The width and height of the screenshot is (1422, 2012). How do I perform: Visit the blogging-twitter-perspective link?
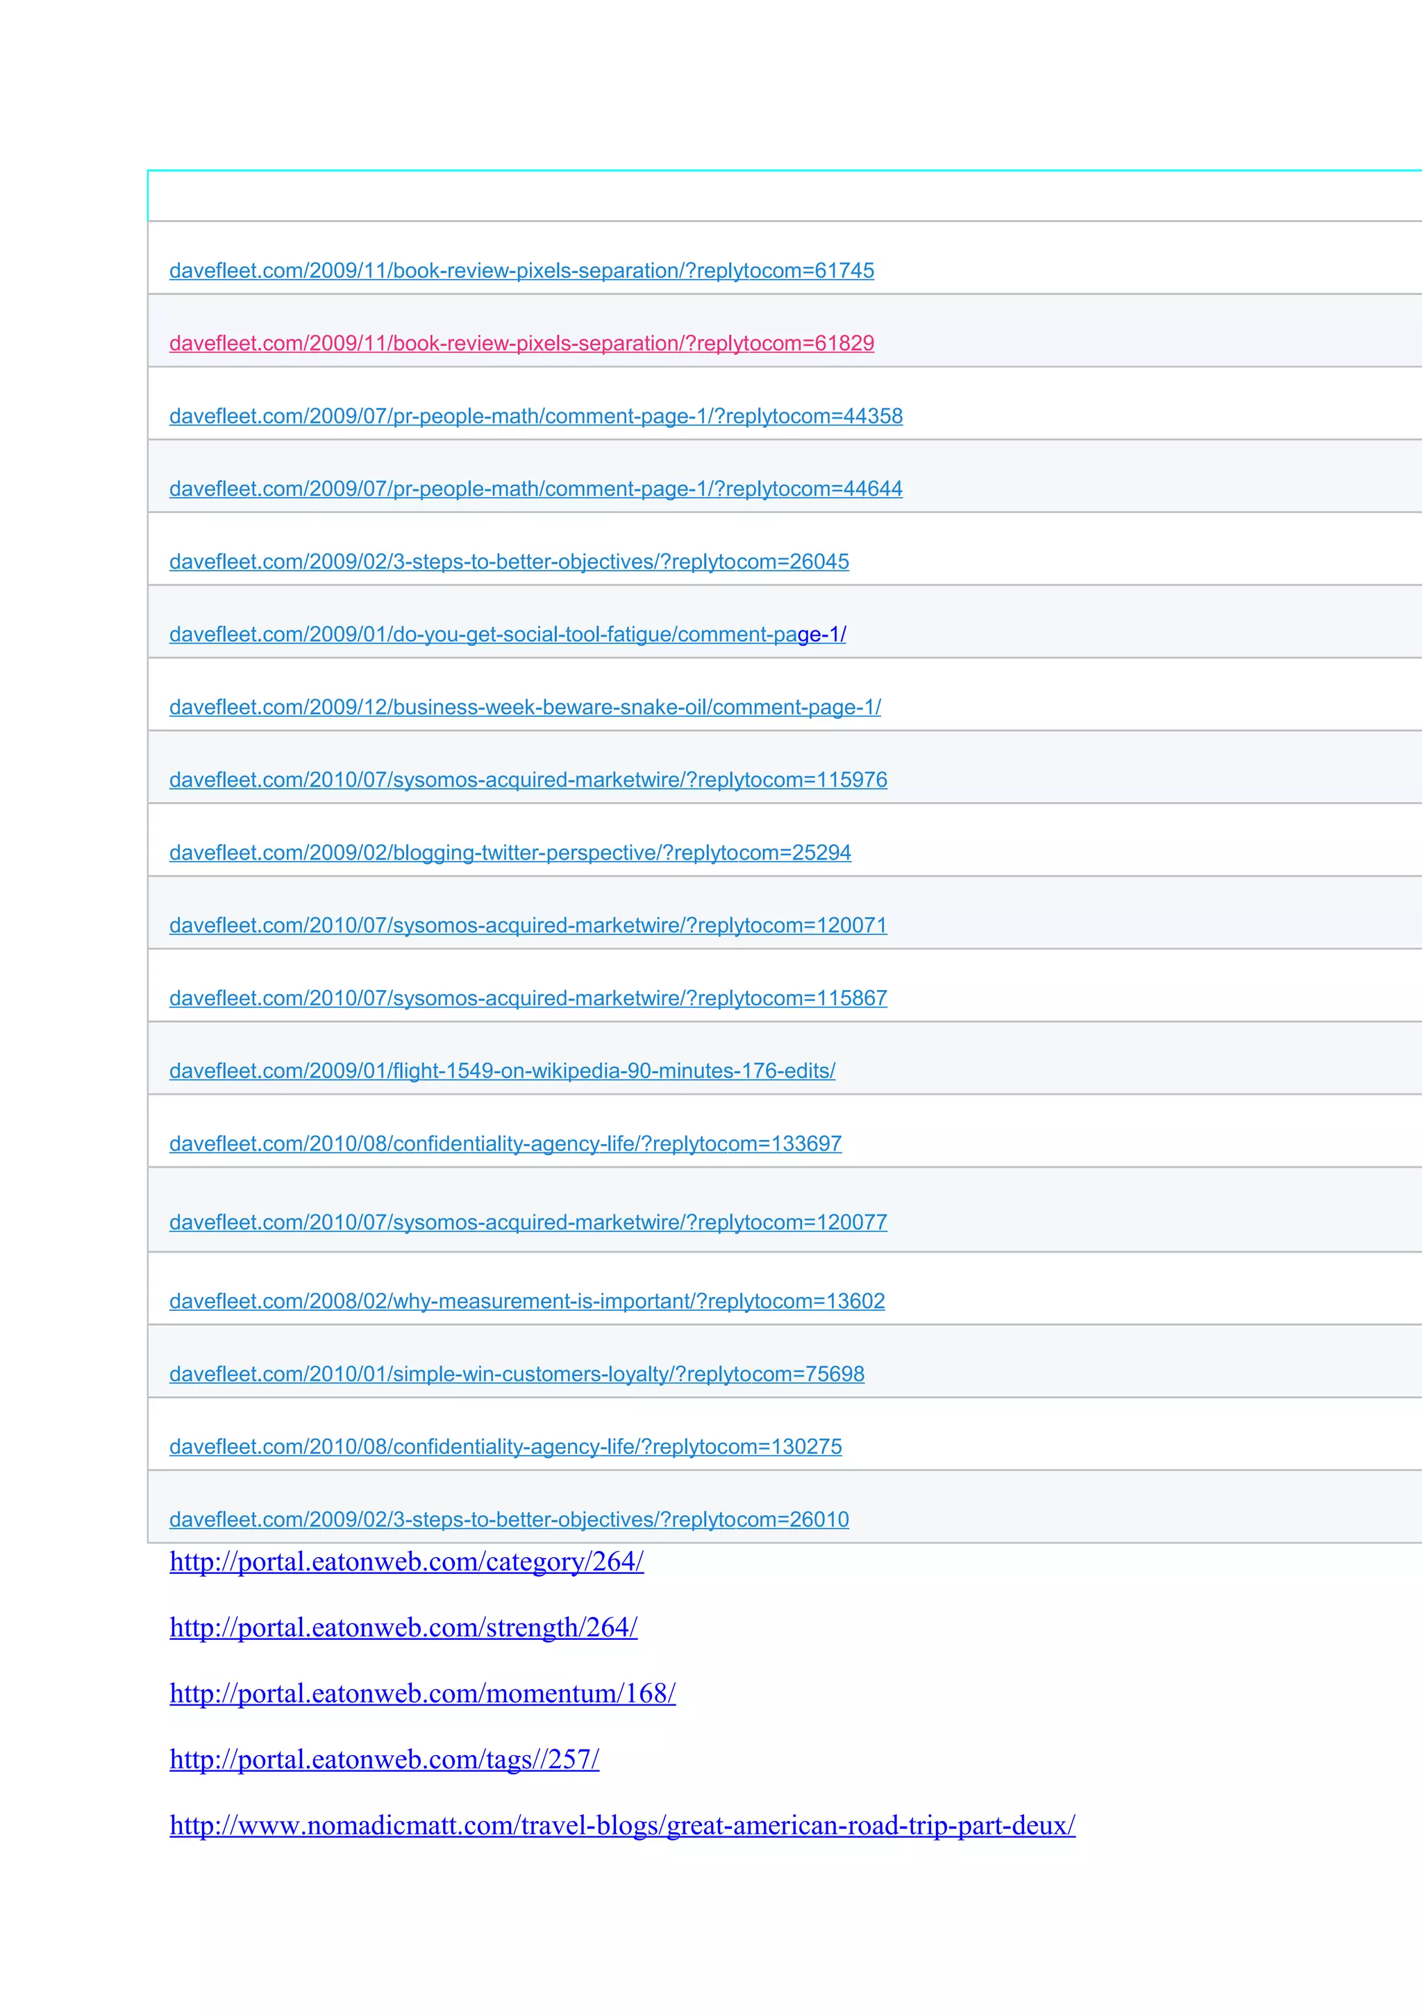click(x=510, y=853)
